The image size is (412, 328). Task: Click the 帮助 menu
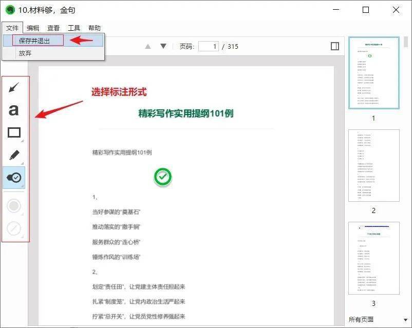click(95, 28)
